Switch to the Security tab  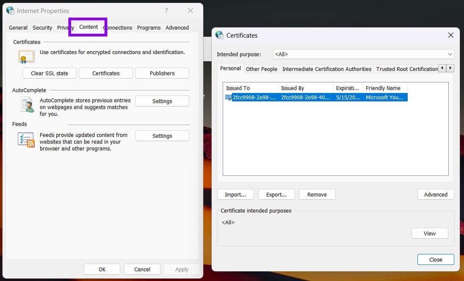[x=42, y=28]
